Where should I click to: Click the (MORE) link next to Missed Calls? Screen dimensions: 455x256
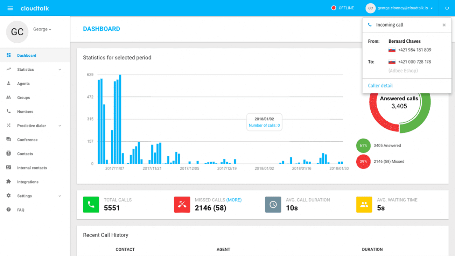click(234, 200)
